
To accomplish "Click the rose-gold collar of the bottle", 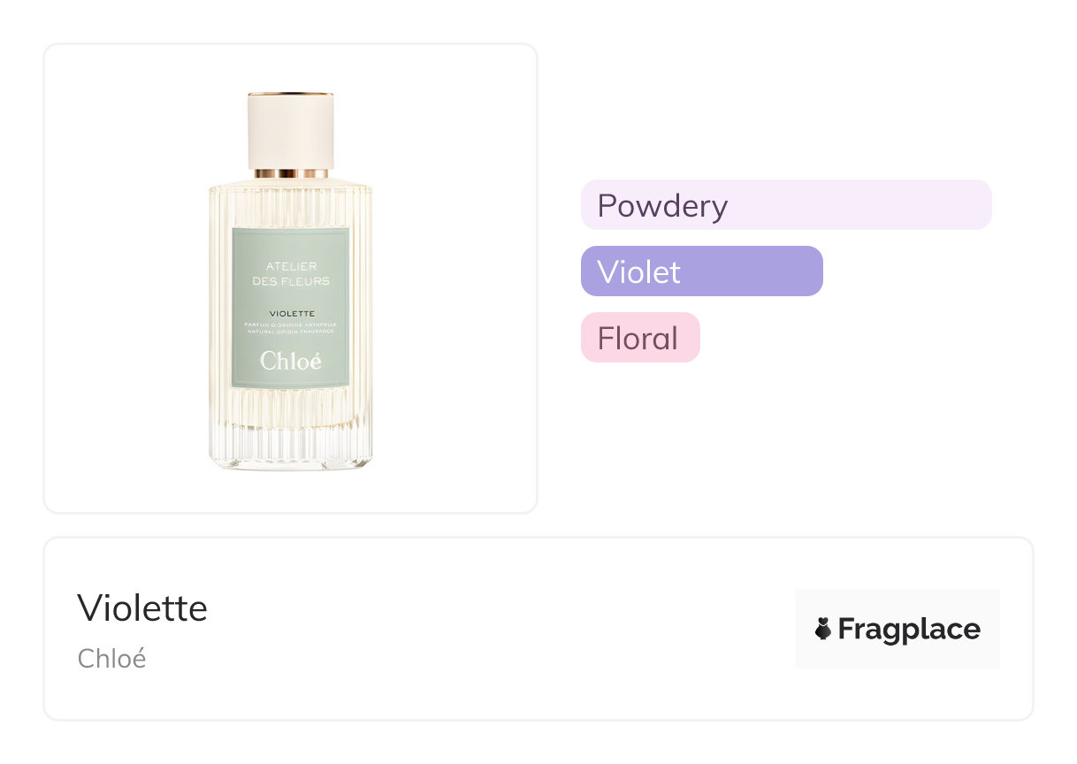I will (x=290, y=172).
